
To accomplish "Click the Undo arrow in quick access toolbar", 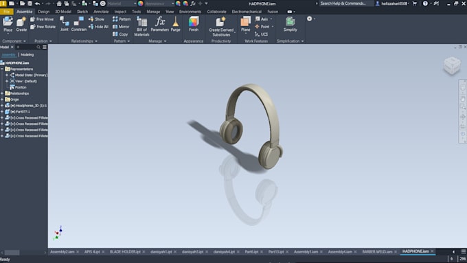I will click(37, 3).
